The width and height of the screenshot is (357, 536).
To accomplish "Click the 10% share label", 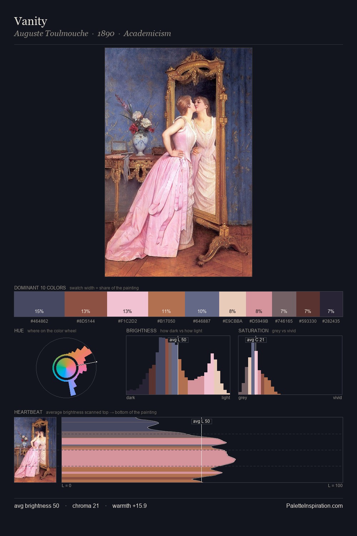I will (x=202, y=311).
